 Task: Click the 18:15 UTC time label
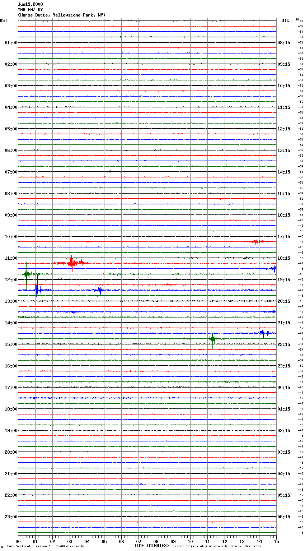(284, 258)
